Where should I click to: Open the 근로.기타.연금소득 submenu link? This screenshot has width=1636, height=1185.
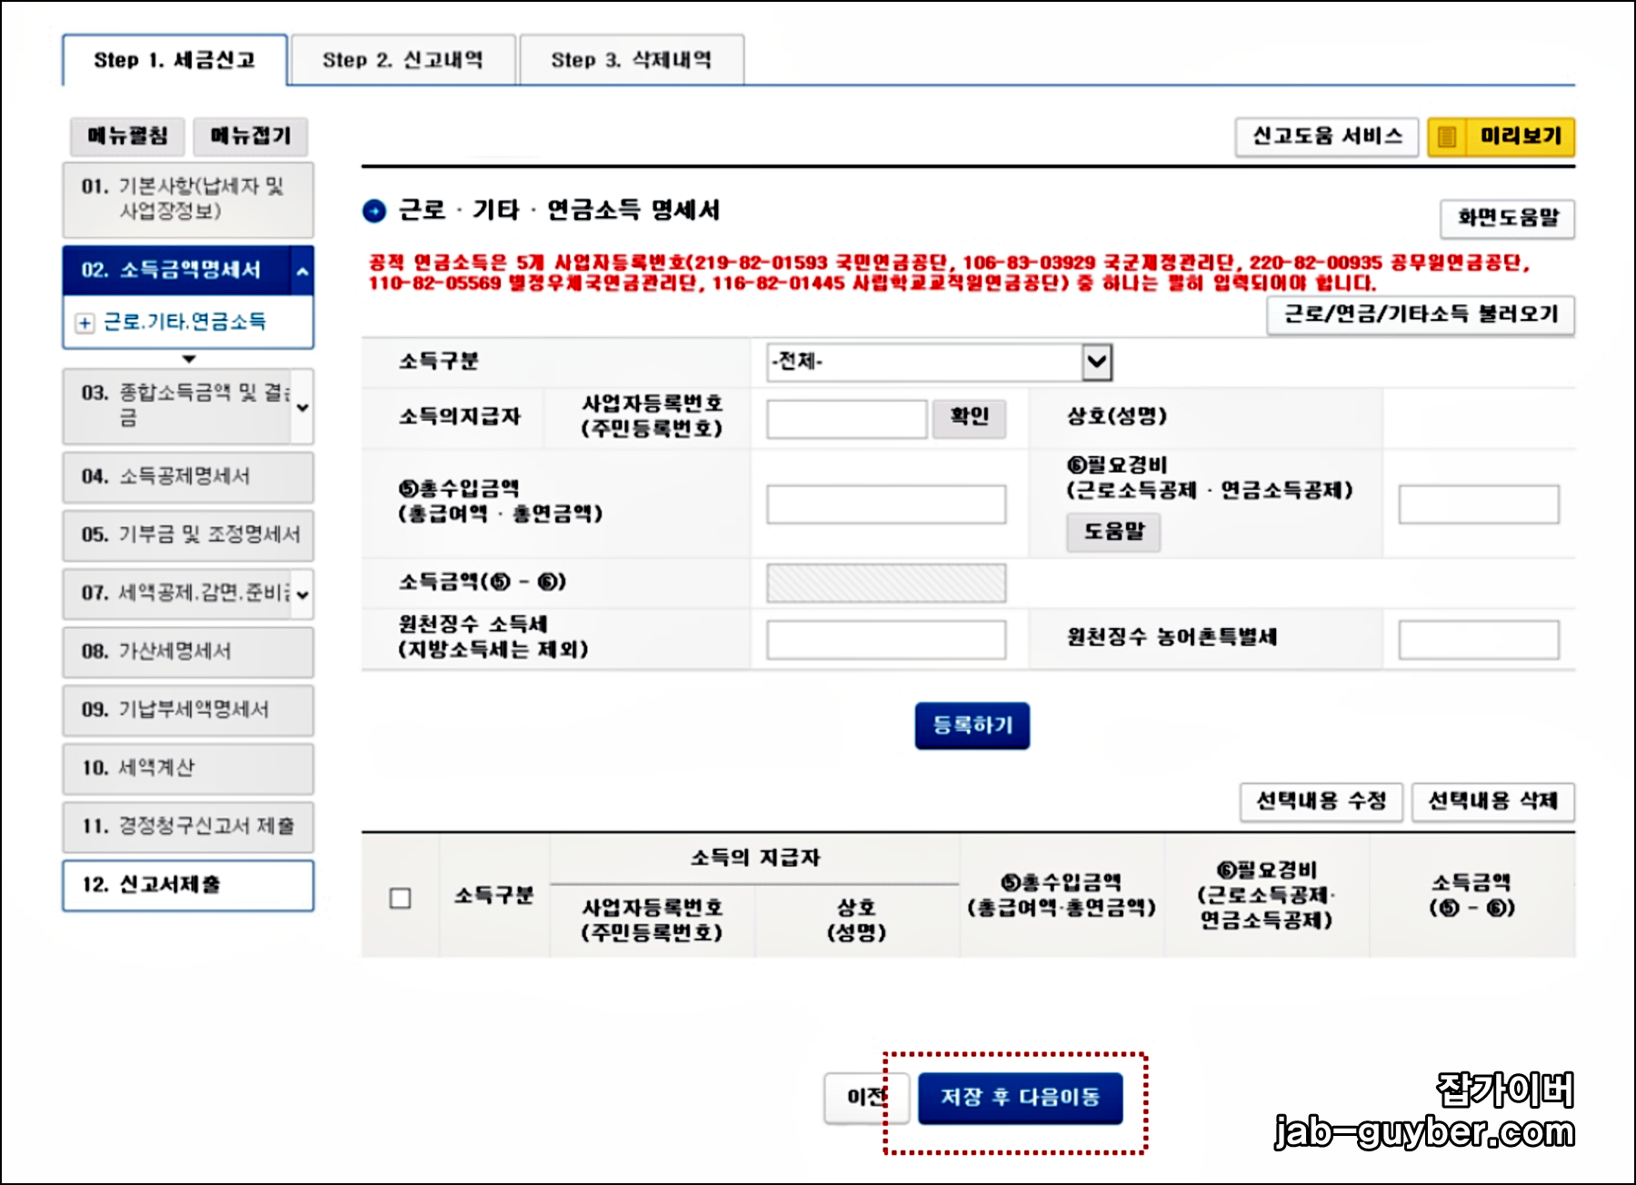185,322
